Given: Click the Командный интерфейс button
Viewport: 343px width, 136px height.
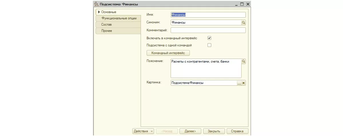Looking at the screenshot, I should click(168, 53).
